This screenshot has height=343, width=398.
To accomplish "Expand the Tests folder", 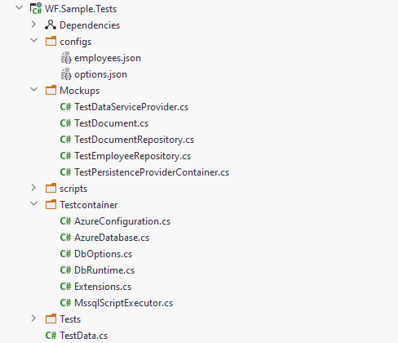I will 33,318.
